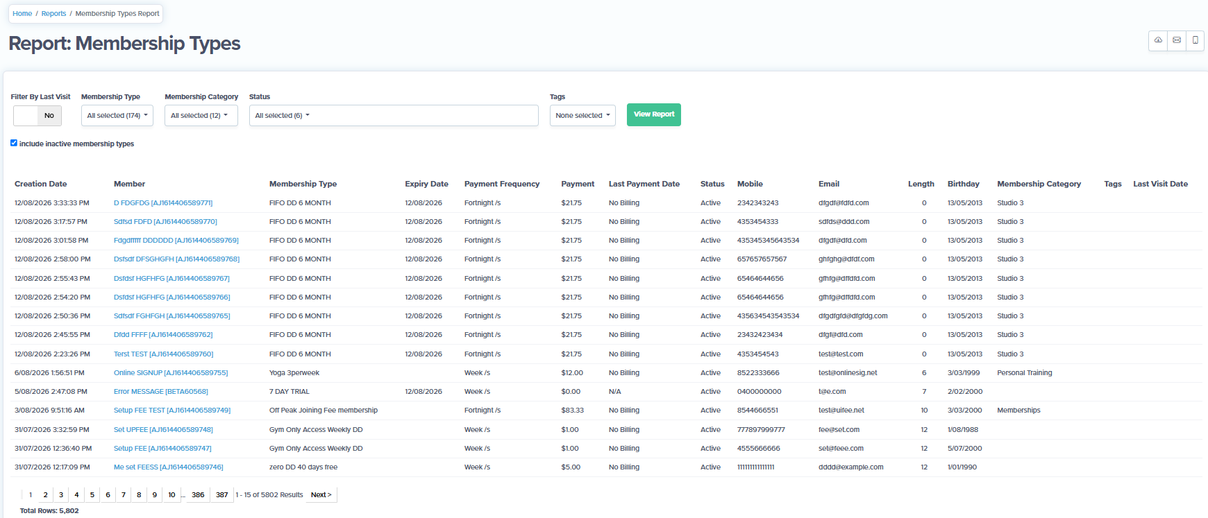This screenshot has height=518, width=1208.
Task: Open member Setup FEE TEST [AJ1614406589749]
Action: pyautogui.click(x=172, y=411)
